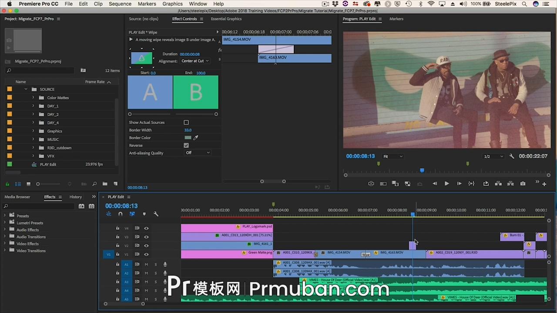Select the New Bin icon in Project panel

tap(104, 184)
